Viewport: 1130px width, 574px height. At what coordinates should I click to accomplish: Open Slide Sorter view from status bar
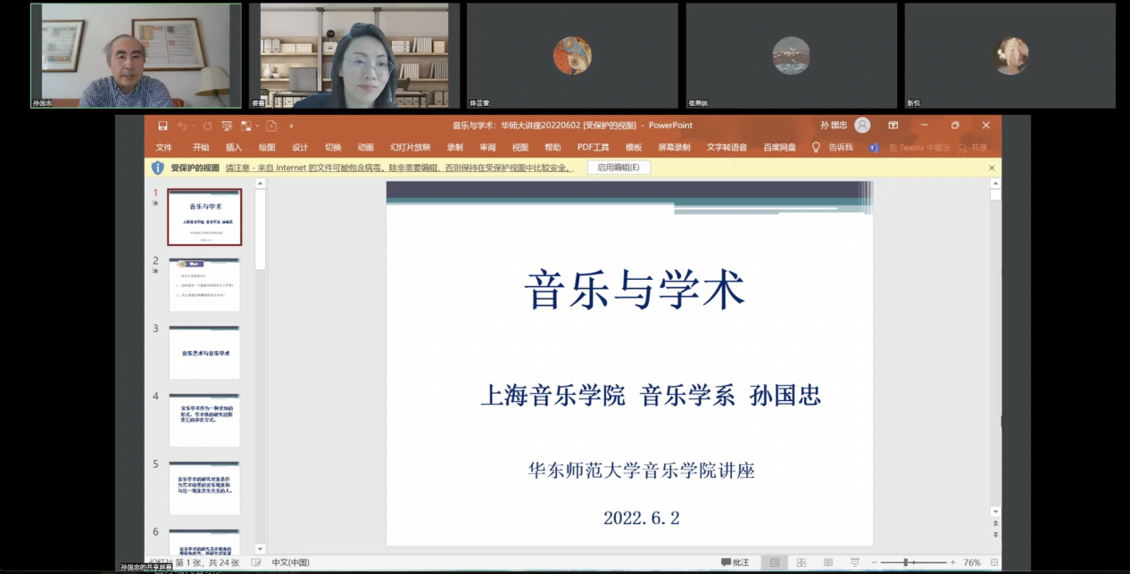(801, 562)
